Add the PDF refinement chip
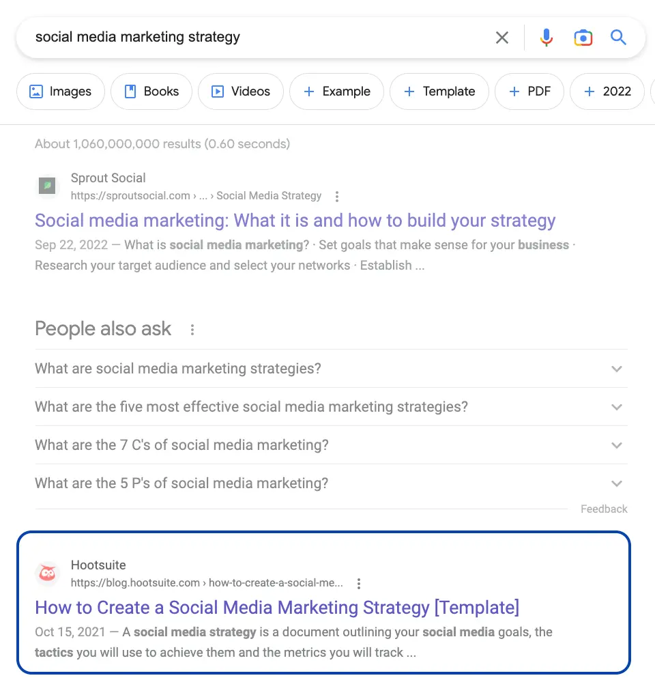This screenshot has height=680, width=655. [x=529, y=91]
